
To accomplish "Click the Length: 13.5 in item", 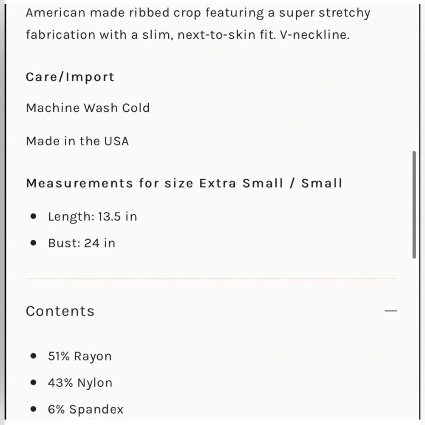I will tap(92, 217).
